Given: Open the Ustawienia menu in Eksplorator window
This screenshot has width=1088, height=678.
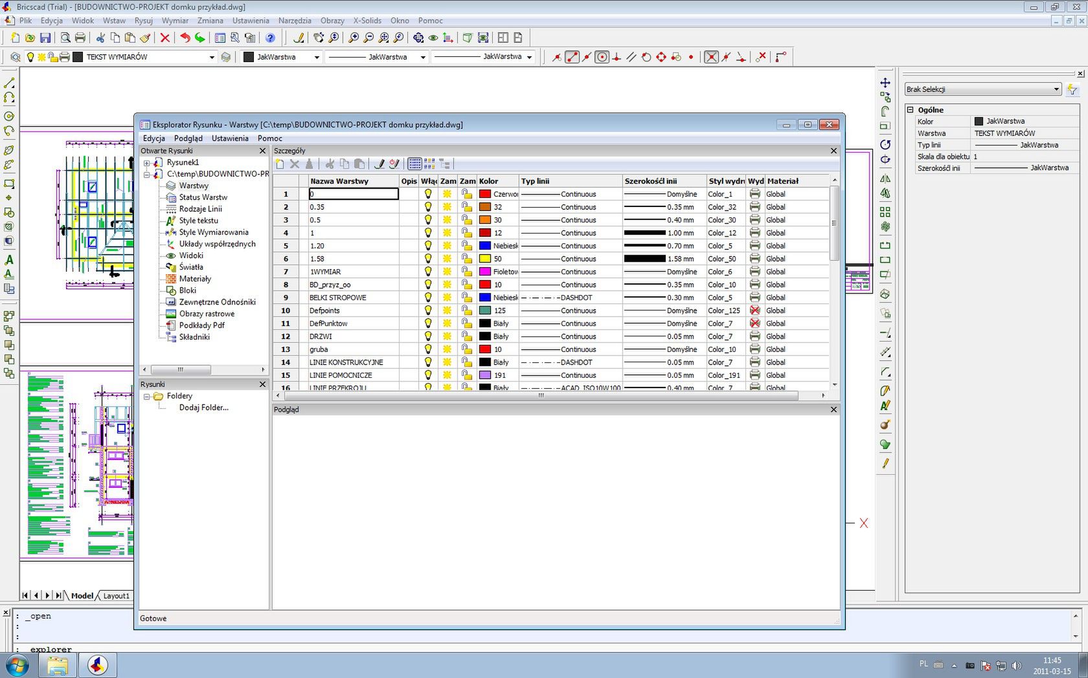Looking at the screenshot, I should pyautogui.click(x=230, y=138).
